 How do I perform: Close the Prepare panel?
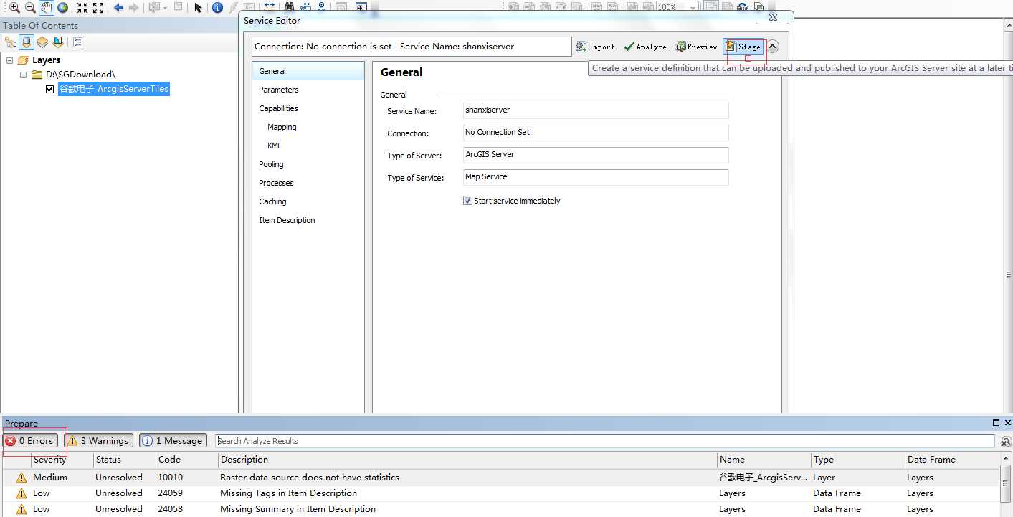[1007, 423]
